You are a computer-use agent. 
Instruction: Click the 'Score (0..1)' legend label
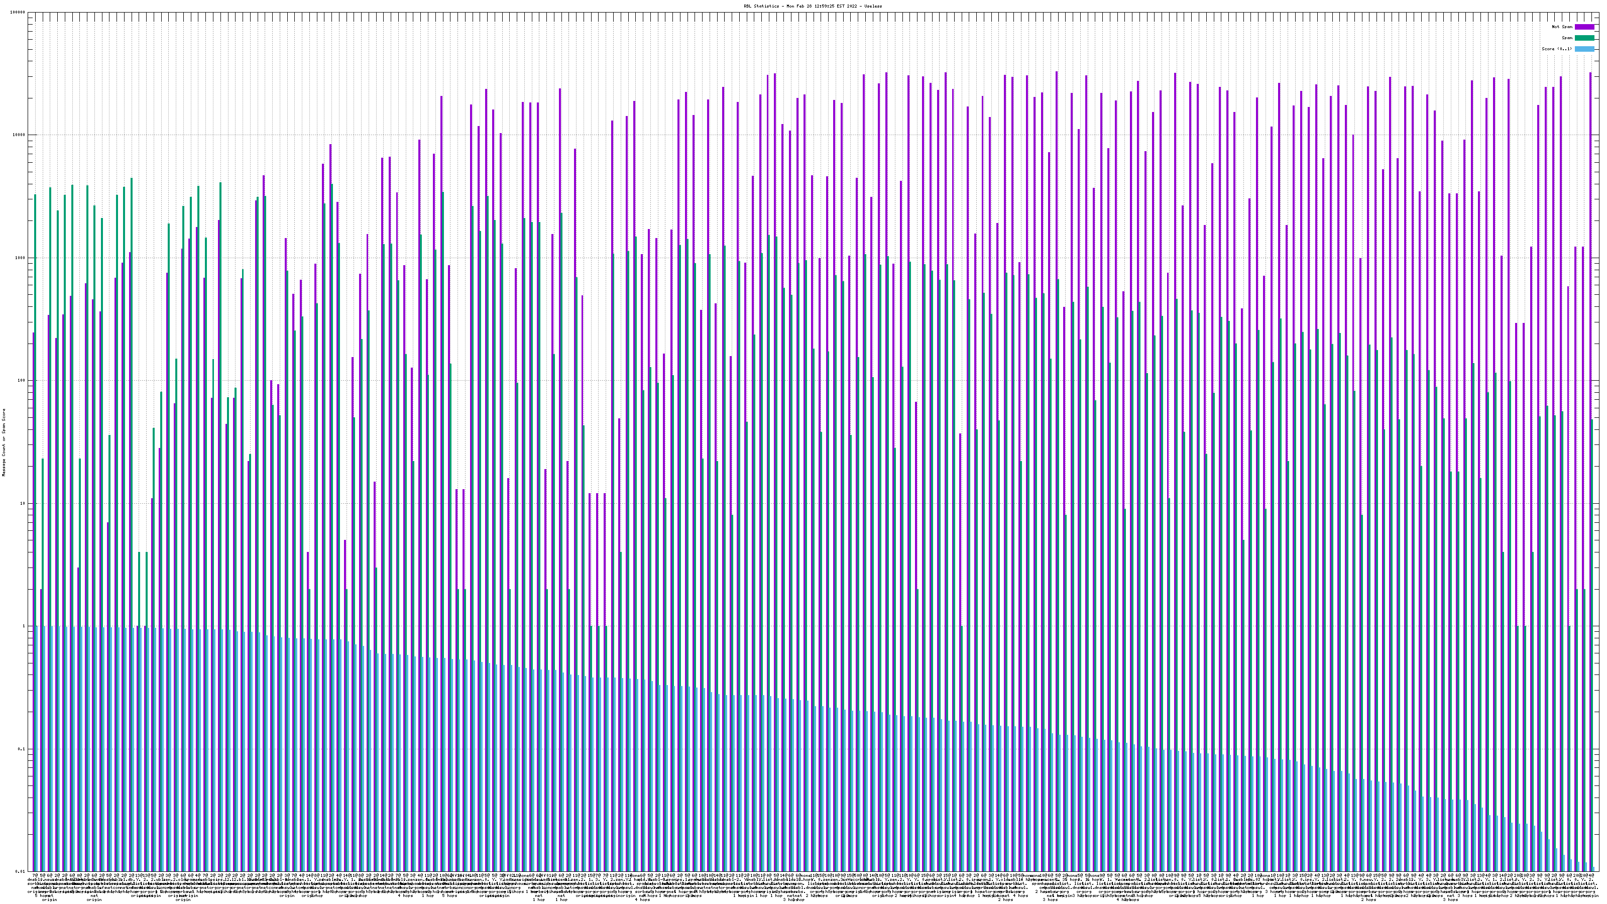coord(1556,49)
